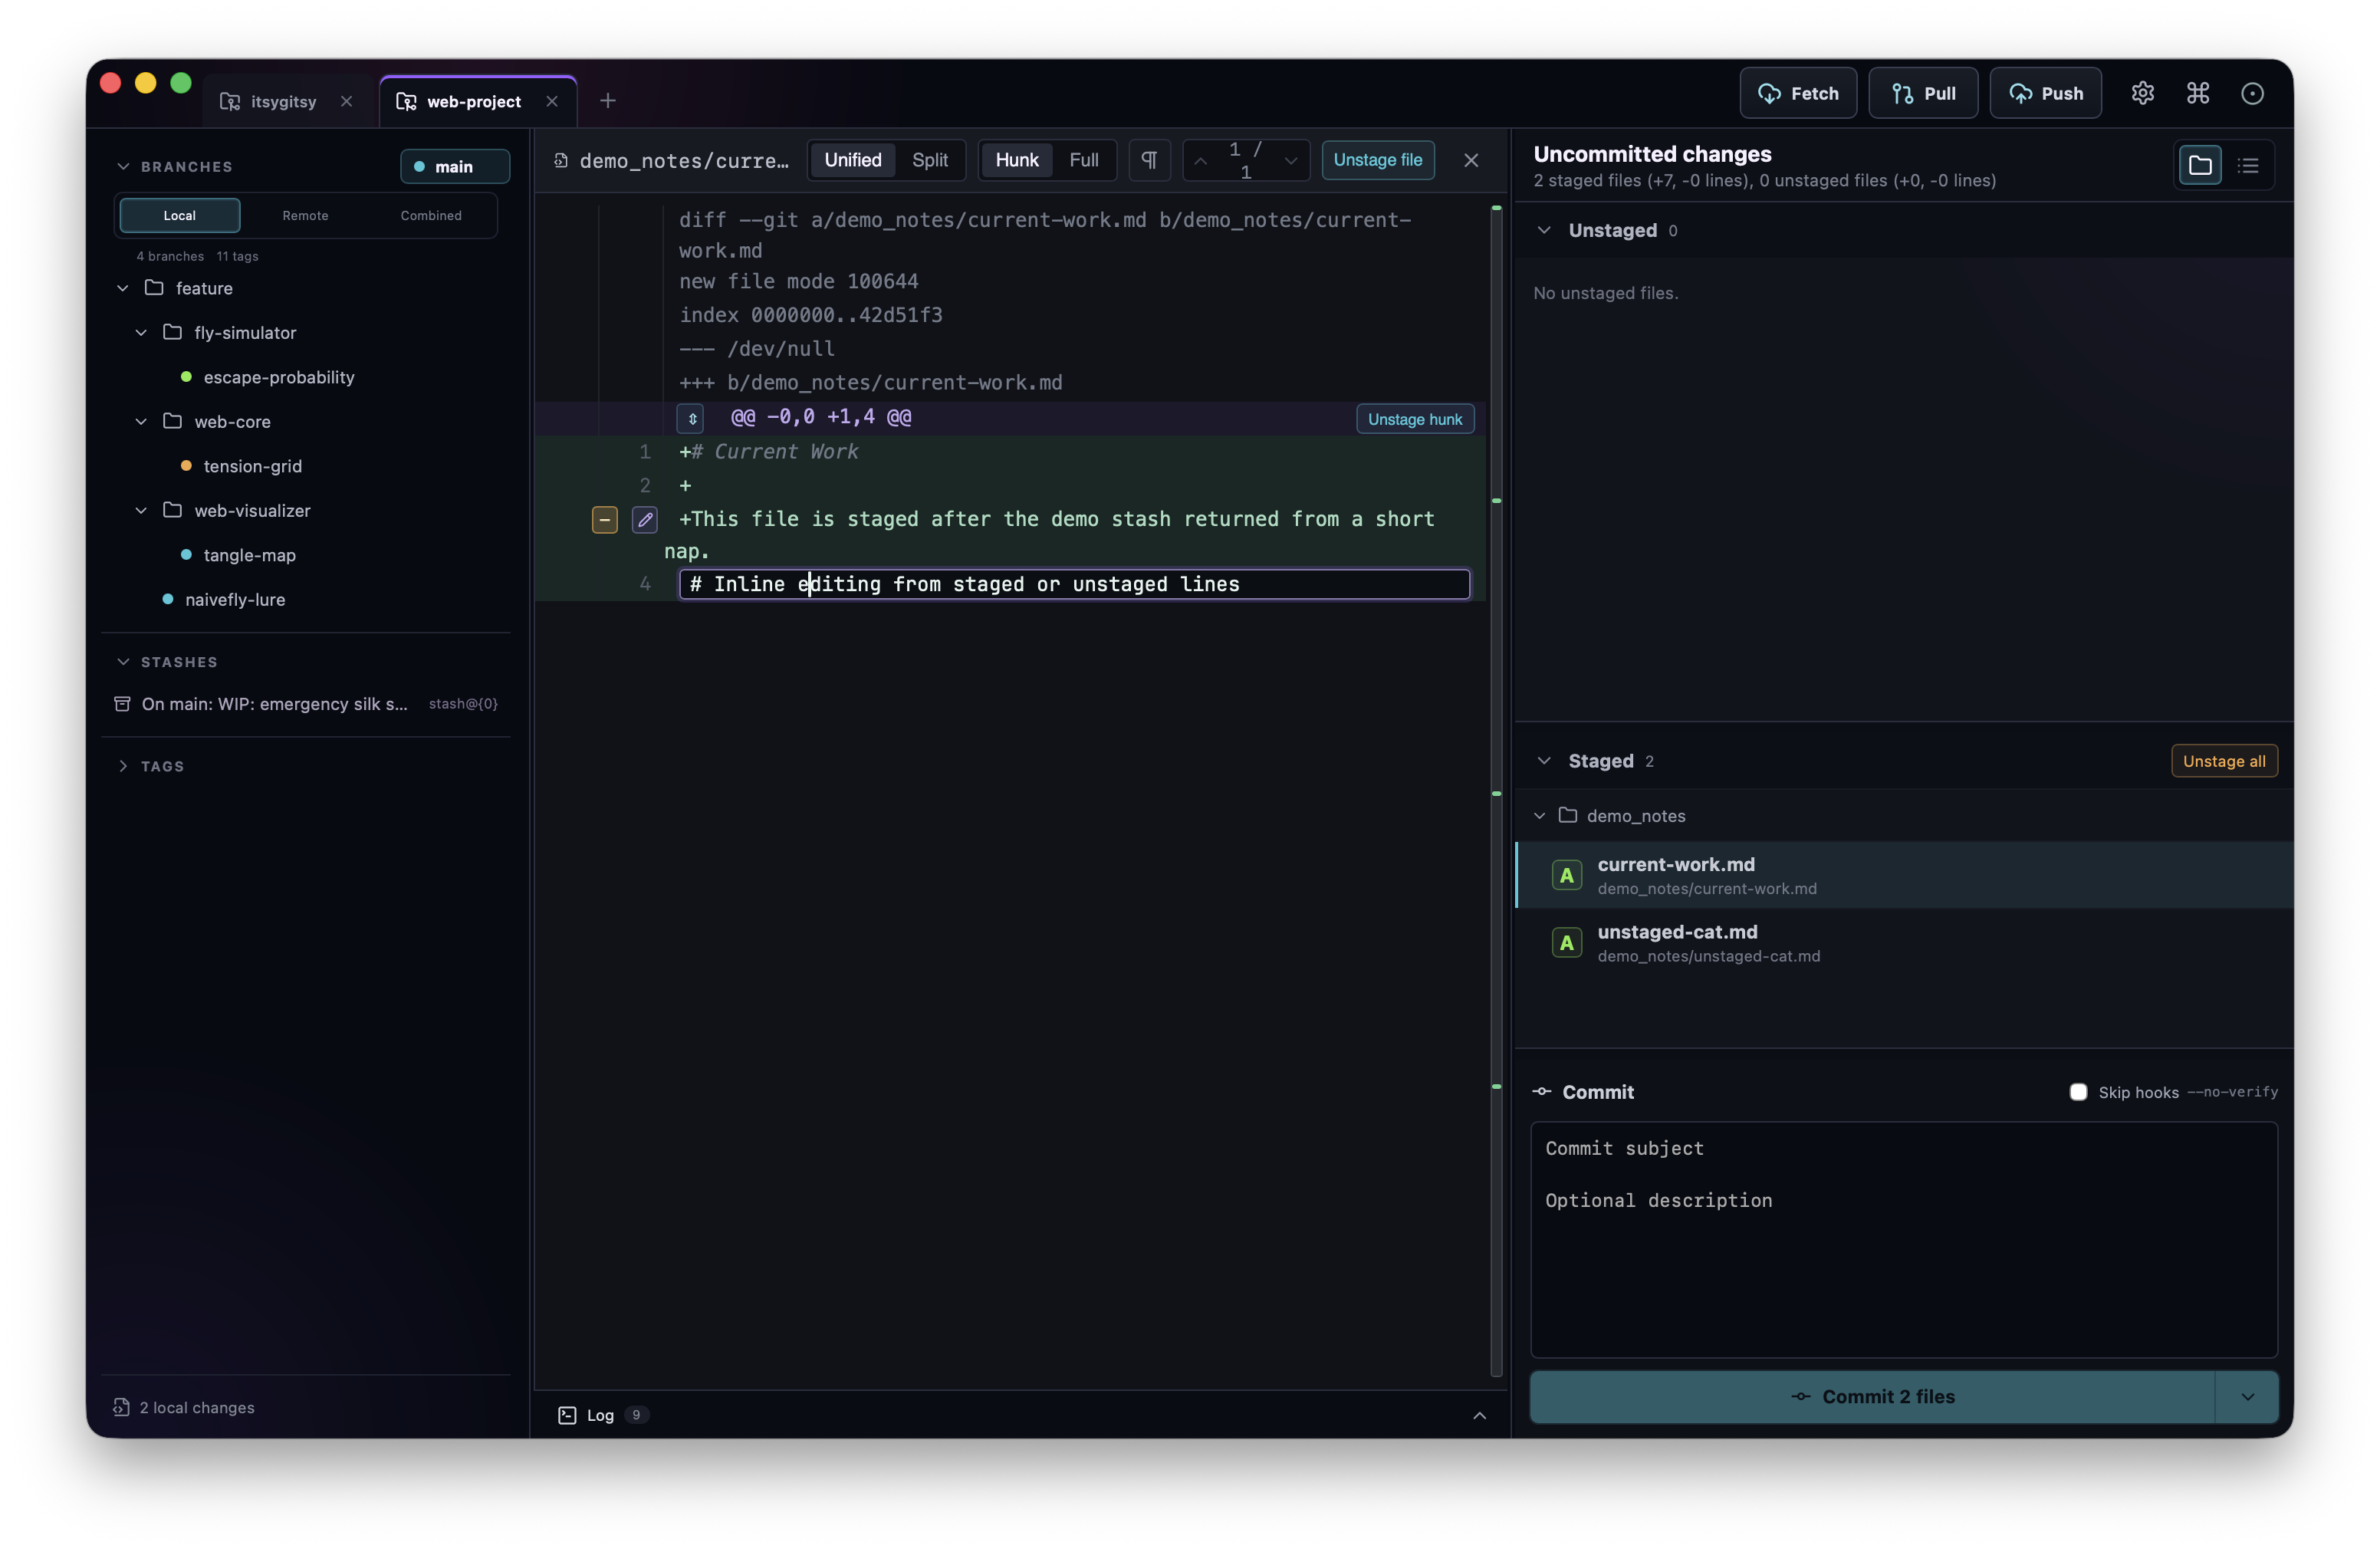Click Unstage all button
Image resolution: width=2380 pixels, height=1552 pixels.
pyautogui.click(x=2224, y=761)
